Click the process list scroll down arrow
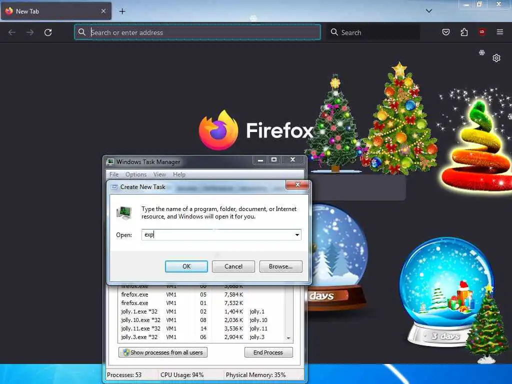This screenshot has height=384, width=512. pos(288,338)
